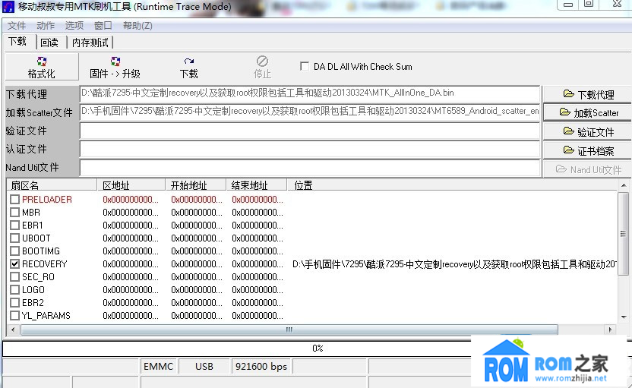Image resolution: width=632 pixels, height=388 pixels.
Task: Click the 格式化 format icon
Action: click(x=42, y=62)
